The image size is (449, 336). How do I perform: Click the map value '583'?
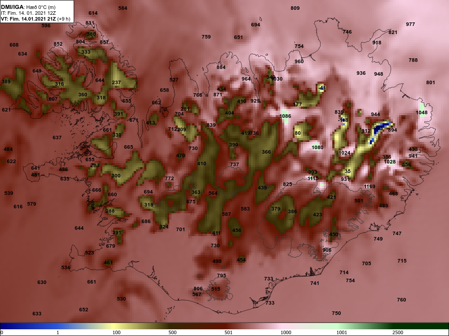click(245, 209)
